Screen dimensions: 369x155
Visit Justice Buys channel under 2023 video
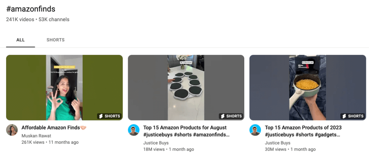tap(277, 143)
